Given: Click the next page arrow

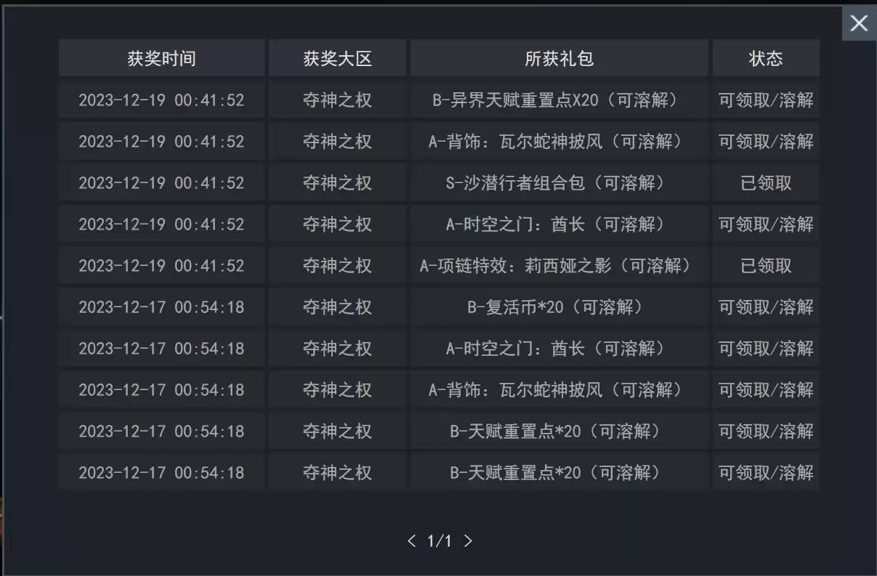Looking at the screenshot, I should (x=468, y=541).
